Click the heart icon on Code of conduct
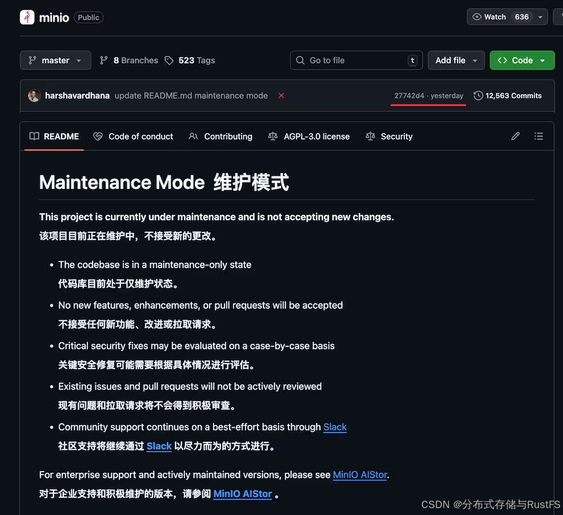This screenshot has width=563, height=515. (98, 136)
